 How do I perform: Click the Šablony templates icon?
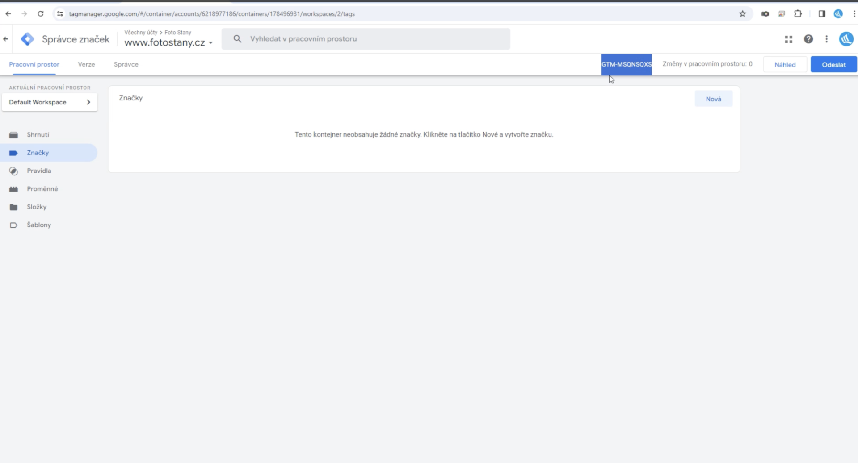coord(13,225)
